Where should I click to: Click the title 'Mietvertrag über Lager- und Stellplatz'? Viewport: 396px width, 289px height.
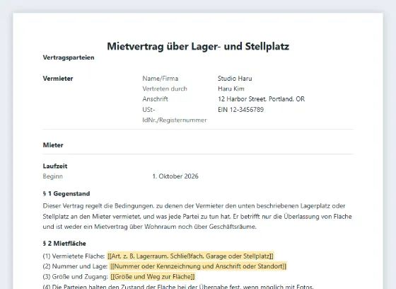(198, 46)
